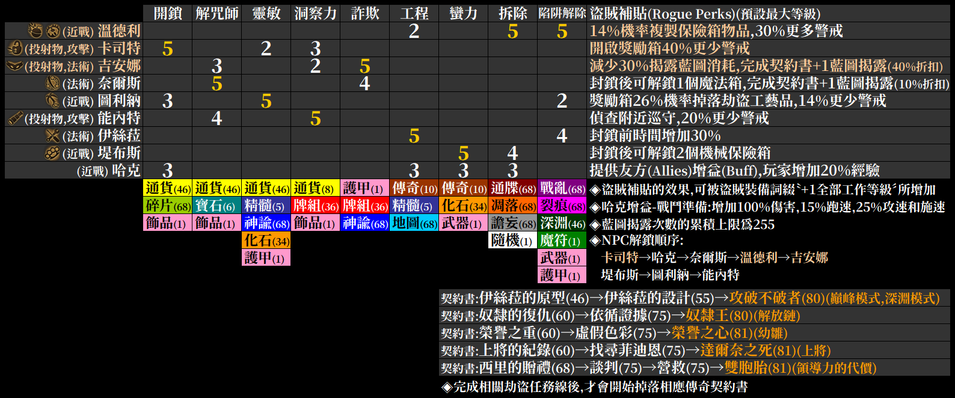Click the perk text 偵查附近巡守,20%更少警戒

(679, 118)
